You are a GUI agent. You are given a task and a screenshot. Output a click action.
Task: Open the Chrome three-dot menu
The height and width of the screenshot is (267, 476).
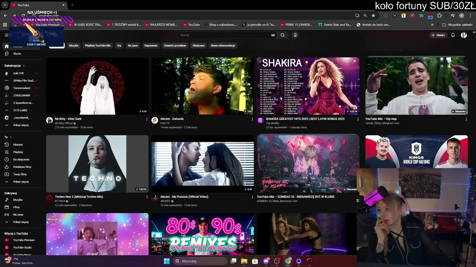pos(470,16)
